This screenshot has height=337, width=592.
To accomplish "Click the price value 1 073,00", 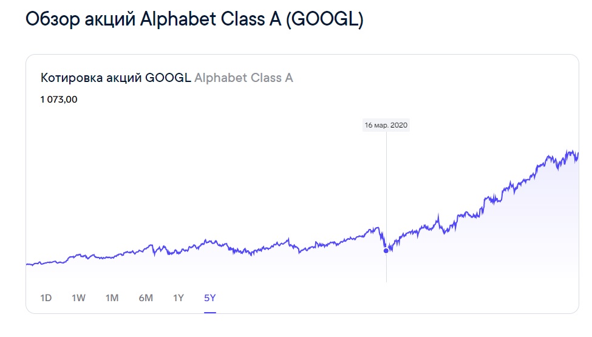I will (59, 100).
